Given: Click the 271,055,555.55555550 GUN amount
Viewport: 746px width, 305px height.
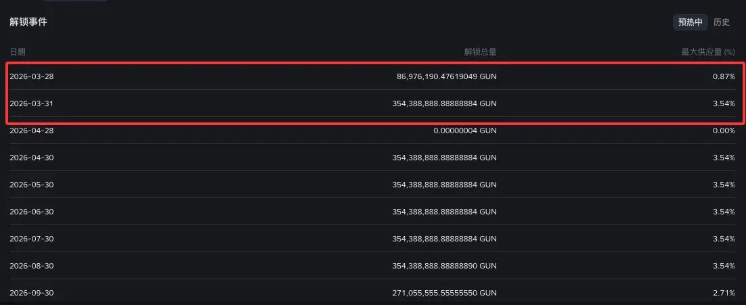Looking at the screenshot, I should tap(444, 293).
